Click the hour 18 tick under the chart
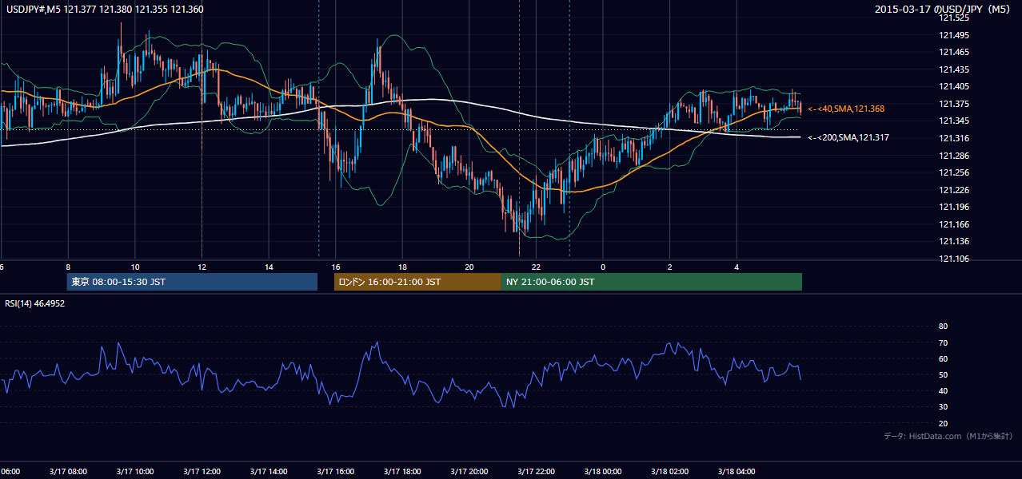This screenshot has height=479, width=1022. coord(402,267)
